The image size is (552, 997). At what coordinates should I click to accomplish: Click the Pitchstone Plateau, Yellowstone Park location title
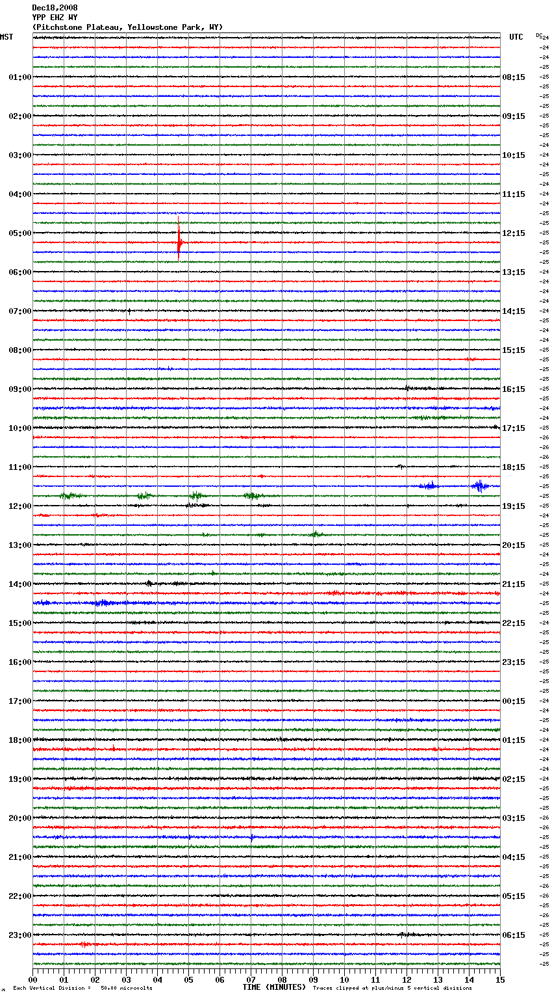[x=127, y=27]
